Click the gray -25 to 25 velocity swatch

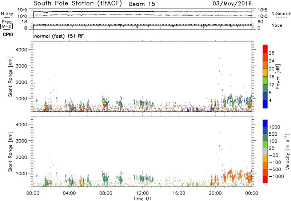click(x=265, y=151)
